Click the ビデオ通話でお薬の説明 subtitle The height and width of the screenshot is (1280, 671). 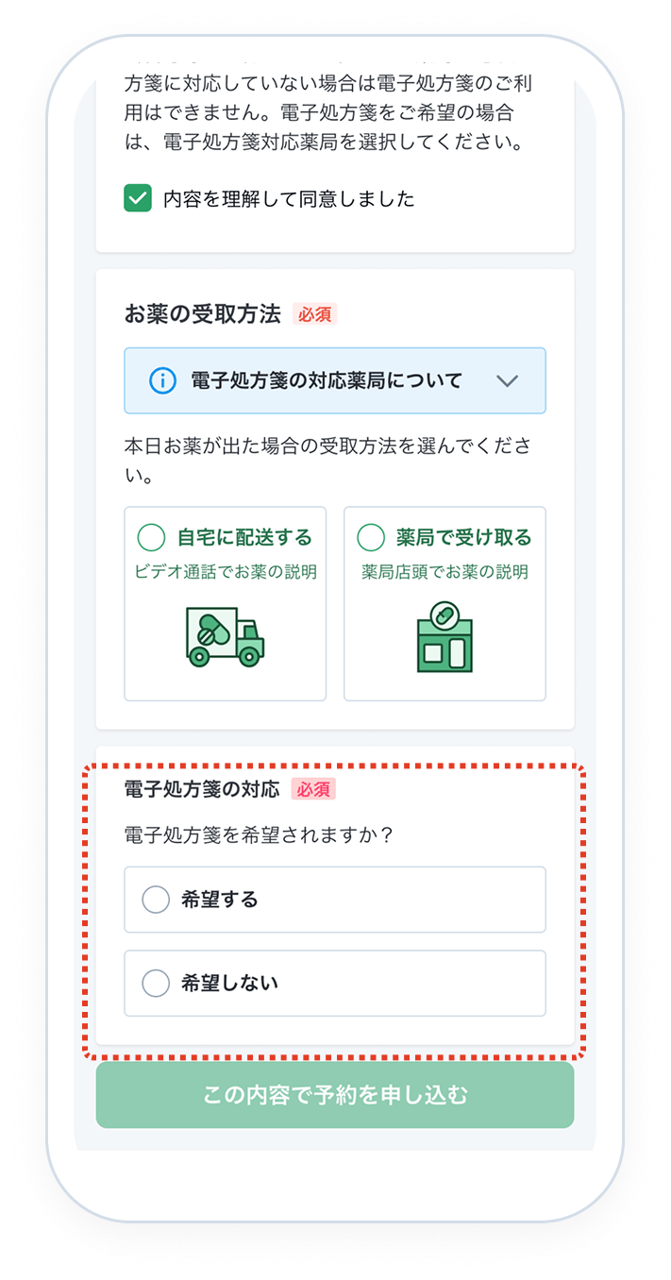[226, 572]
